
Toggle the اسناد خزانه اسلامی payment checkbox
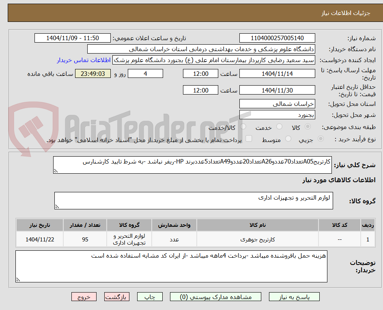coord(249,138)
